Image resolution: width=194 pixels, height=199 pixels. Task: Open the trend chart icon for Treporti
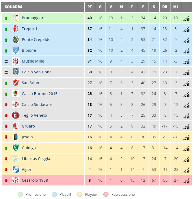[186, 29]
